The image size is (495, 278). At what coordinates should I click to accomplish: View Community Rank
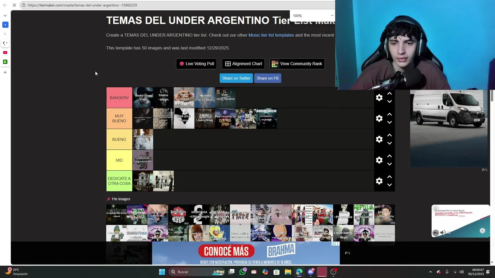coord(297,64)
